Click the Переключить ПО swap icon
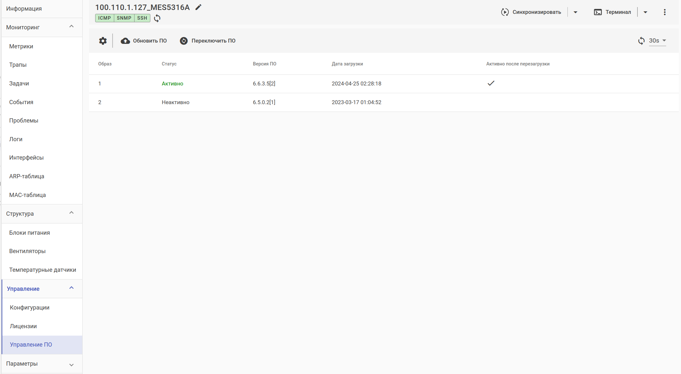681x374 pixels. (184, 41)
